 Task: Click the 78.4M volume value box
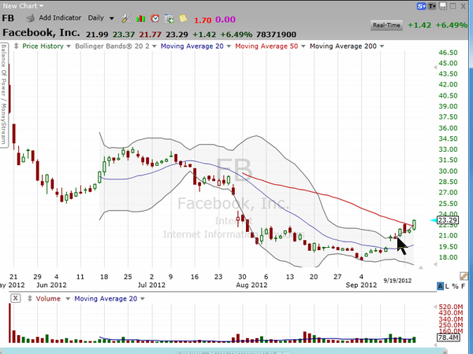pyautogui.click(x=448, y=337)
